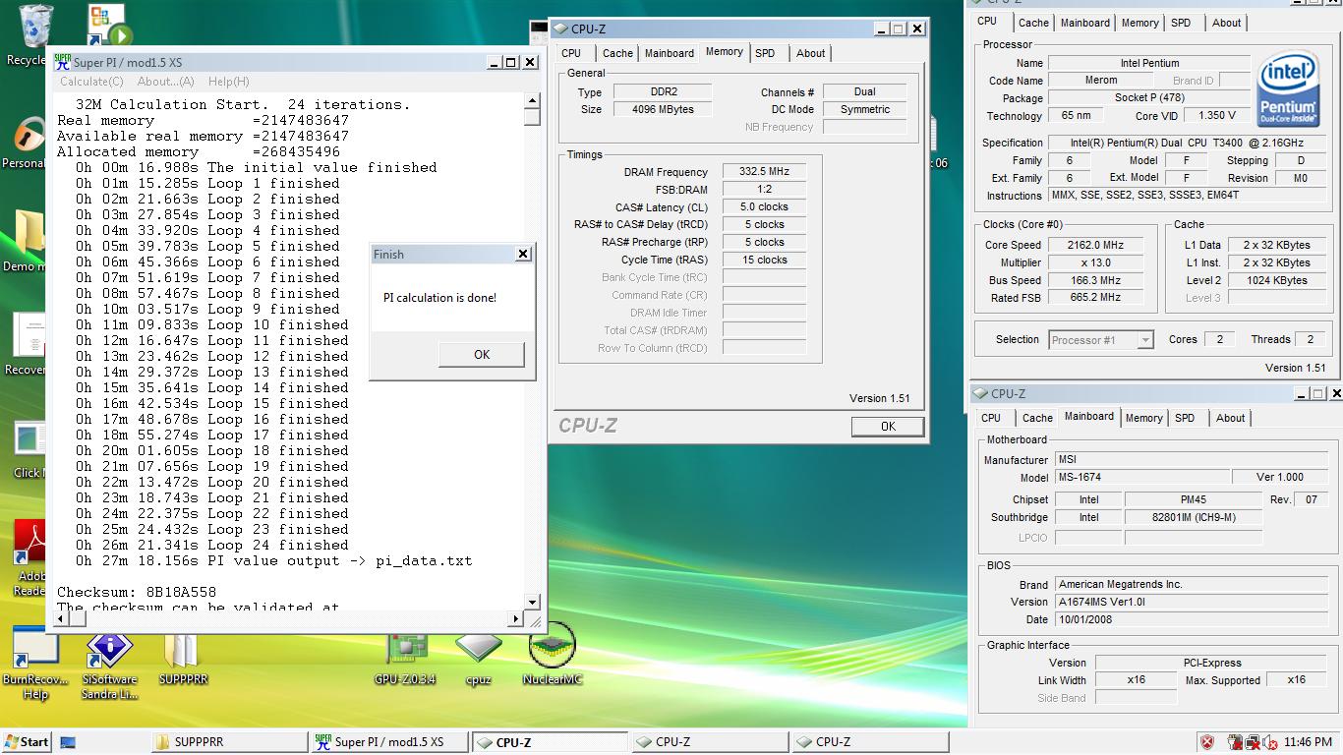
Task: Click the Super PI title bar icon
Action: (63, 62)
